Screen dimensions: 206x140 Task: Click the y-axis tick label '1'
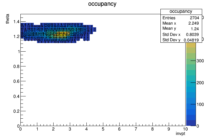19,52
